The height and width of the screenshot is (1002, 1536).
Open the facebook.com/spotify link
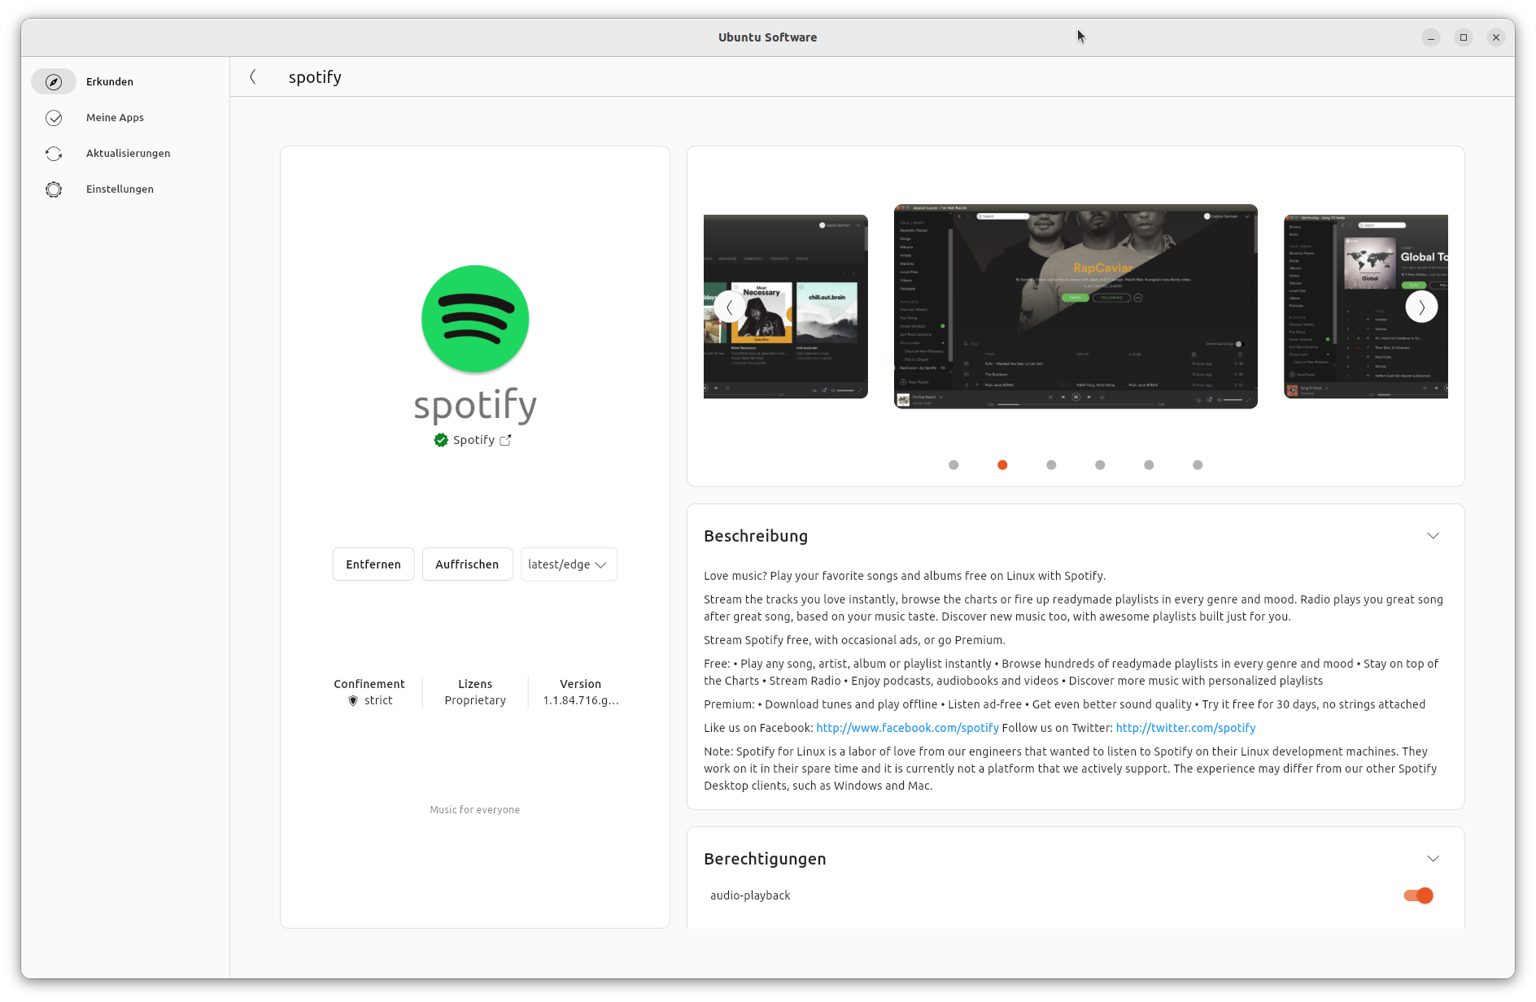tap(907, 728)
